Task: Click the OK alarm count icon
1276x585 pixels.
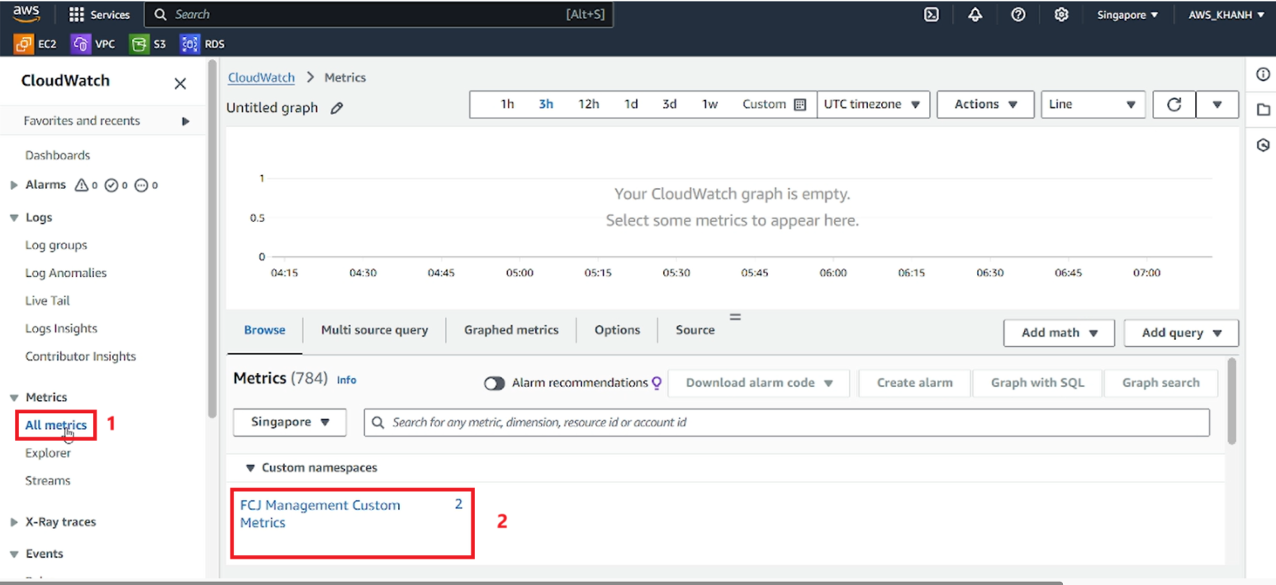Action: (111, 186)
